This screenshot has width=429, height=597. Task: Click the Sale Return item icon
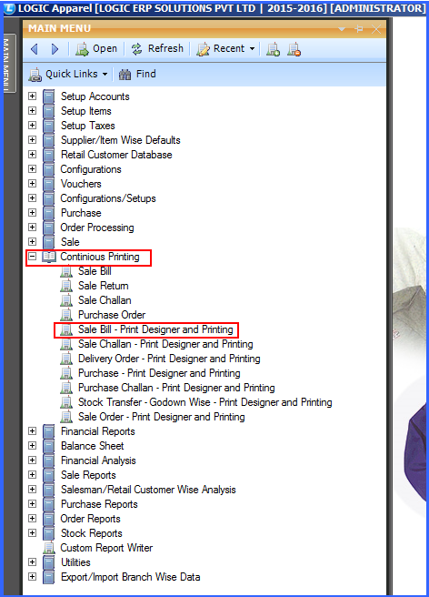point(66,286)
